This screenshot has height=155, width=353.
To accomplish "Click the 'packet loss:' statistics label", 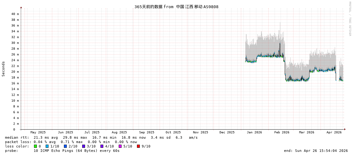I will (18, 142).
